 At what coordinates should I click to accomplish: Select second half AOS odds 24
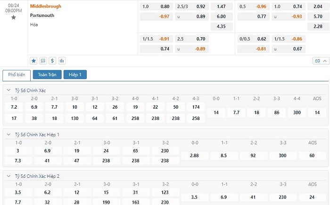312,197
